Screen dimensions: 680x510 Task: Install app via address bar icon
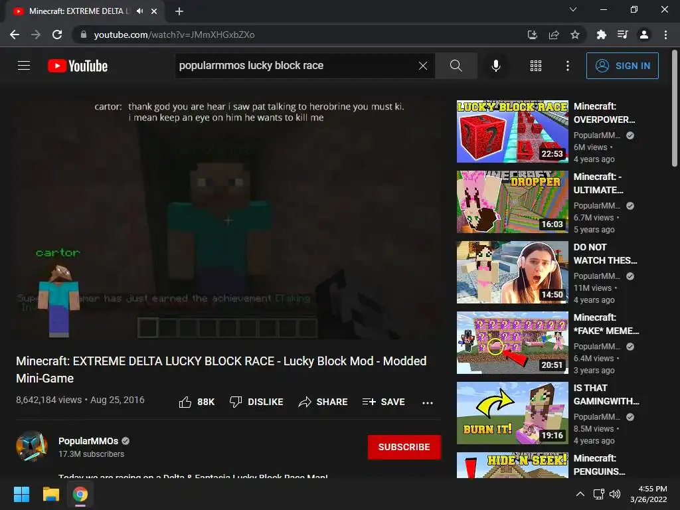(x=532, y=35)
